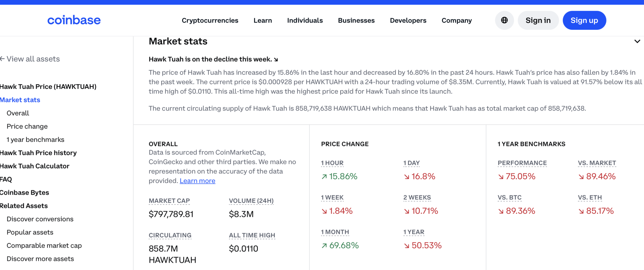Click the $797,789.81 market cap value

pyautogui.click(x=171, y=214)
